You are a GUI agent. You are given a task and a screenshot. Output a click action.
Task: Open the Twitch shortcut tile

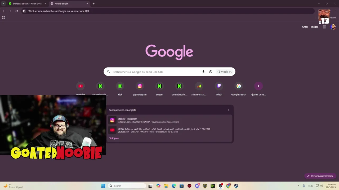[219, 89]
